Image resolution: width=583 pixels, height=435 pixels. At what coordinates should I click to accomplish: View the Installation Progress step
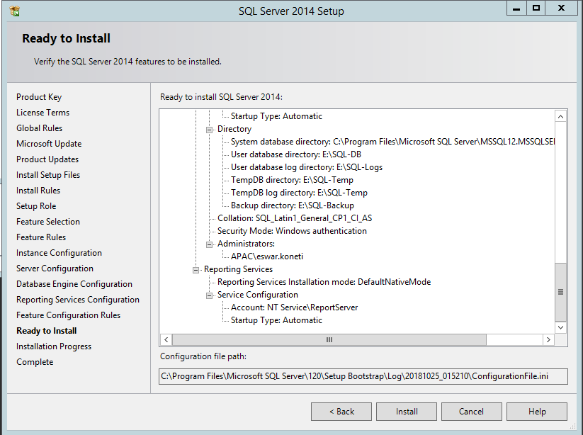click(x=54, y=346)
